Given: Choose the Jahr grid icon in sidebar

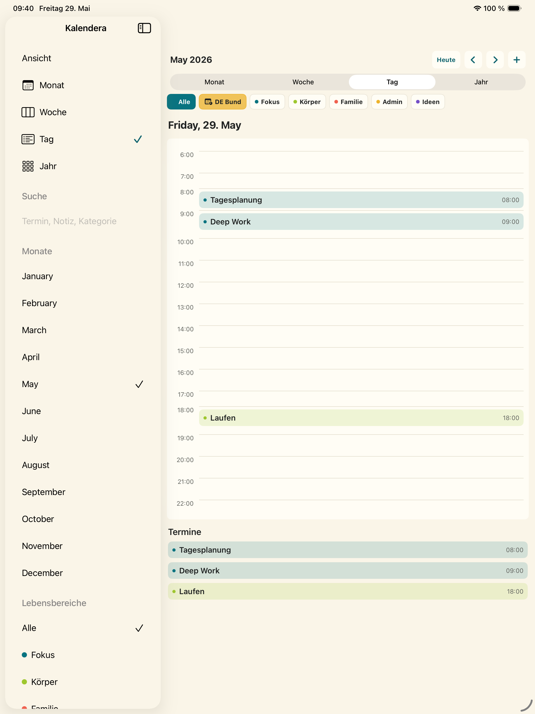Looking at the screenshot, I should click(28, 166).
